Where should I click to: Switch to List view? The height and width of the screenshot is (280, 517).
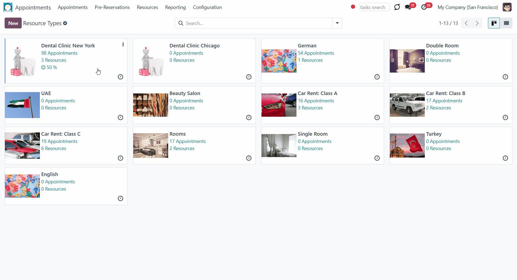(506, 23)
